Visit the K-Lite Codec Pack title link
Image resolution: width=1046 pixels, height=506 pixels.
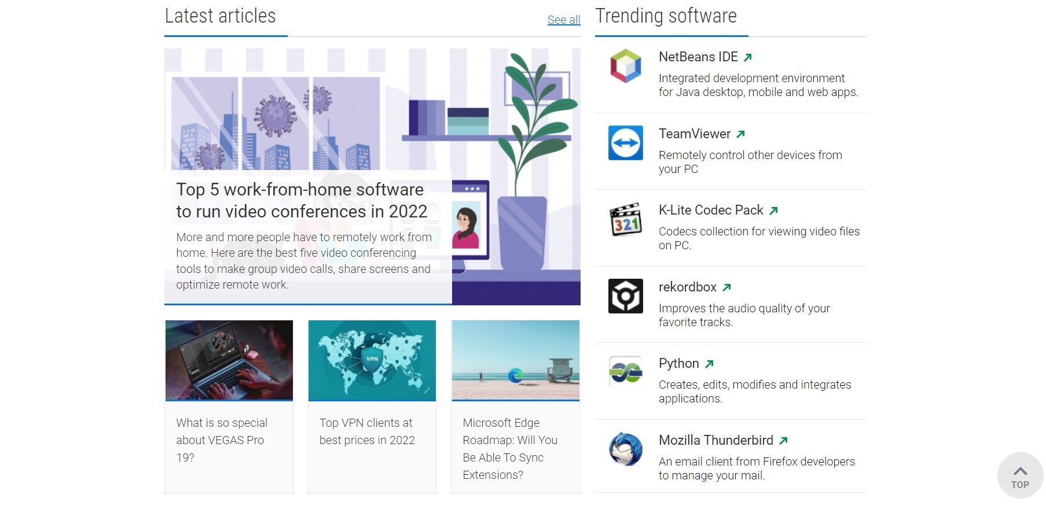pos(711,210)
